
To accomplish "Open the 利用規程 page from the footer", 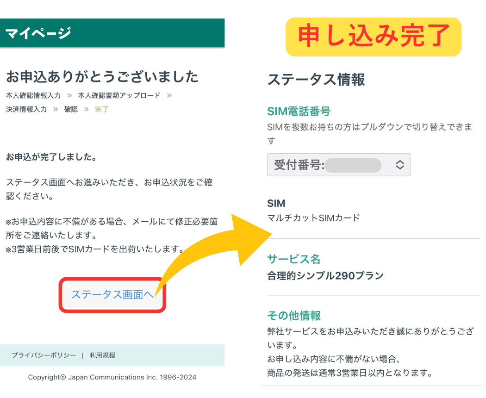I will [103, 355].
